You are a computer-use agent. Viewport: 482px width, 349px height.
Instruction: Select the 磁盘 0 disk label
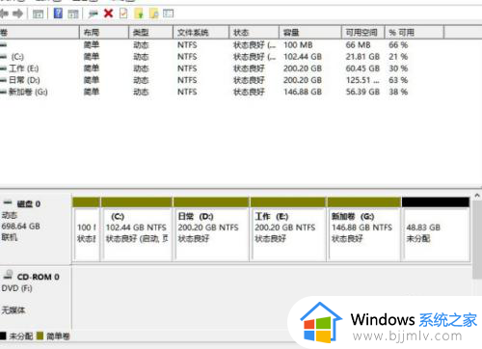[29, 203]
